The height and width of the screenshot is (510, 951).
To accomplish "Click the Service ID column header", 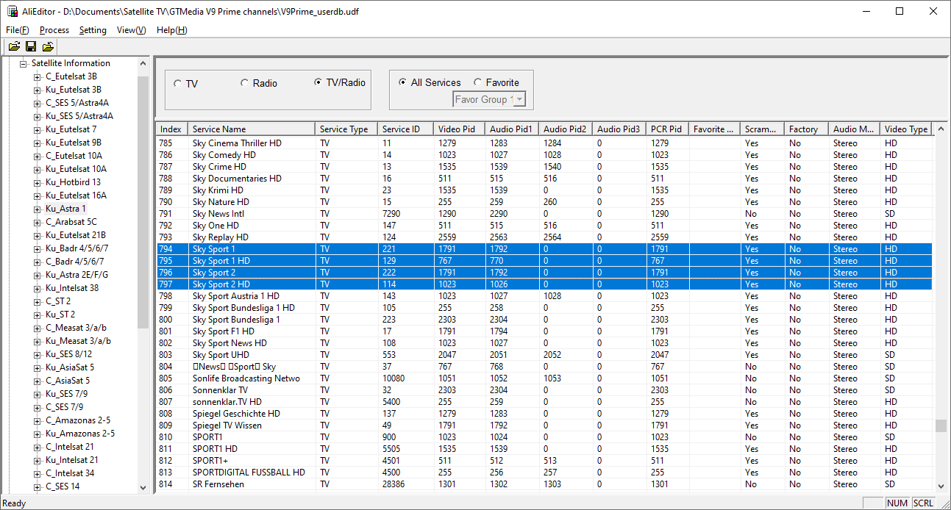I will pos(405,129).
